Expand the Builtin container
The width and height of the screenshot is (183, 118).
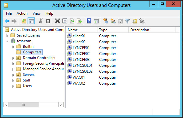(x=13, y=47)
